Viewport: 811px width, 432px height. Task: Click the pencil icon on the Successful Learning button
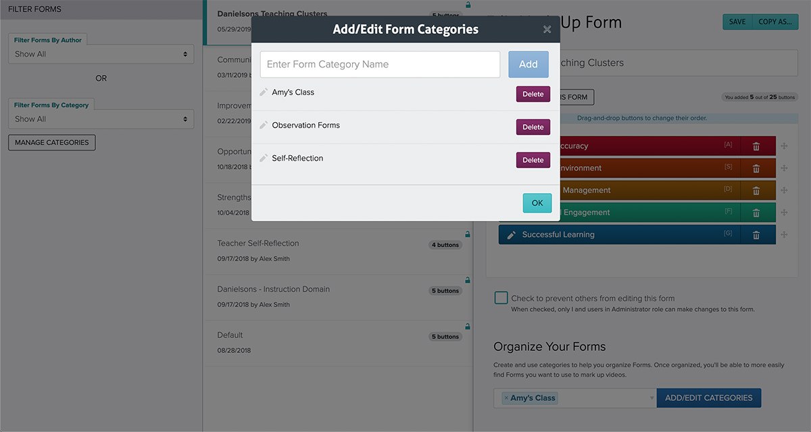[x=512, y=234]
